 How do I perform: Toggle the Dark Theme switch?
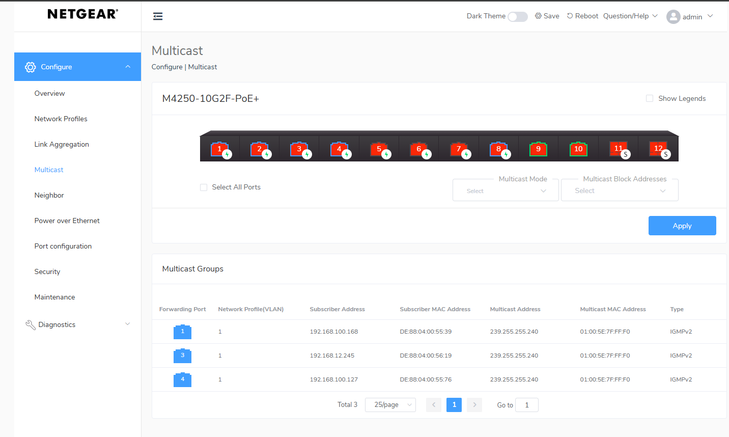pyautogui.click(x=517, y=17)
